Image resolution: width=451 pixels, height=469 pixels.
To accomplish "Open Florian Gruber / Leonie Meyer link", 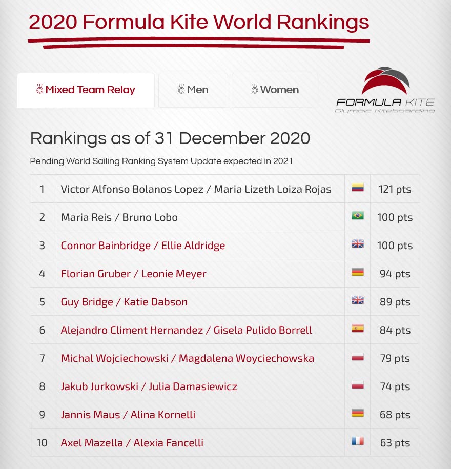I will (x=133, y=274).
